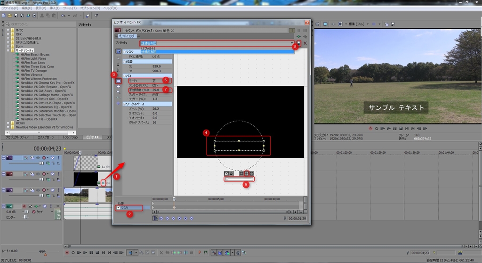The width and height of the screenshot is (482, 263).
Task: Select NewBlue V6 Garbage Matte - OpenFX plugin
Action: point(47,95)
